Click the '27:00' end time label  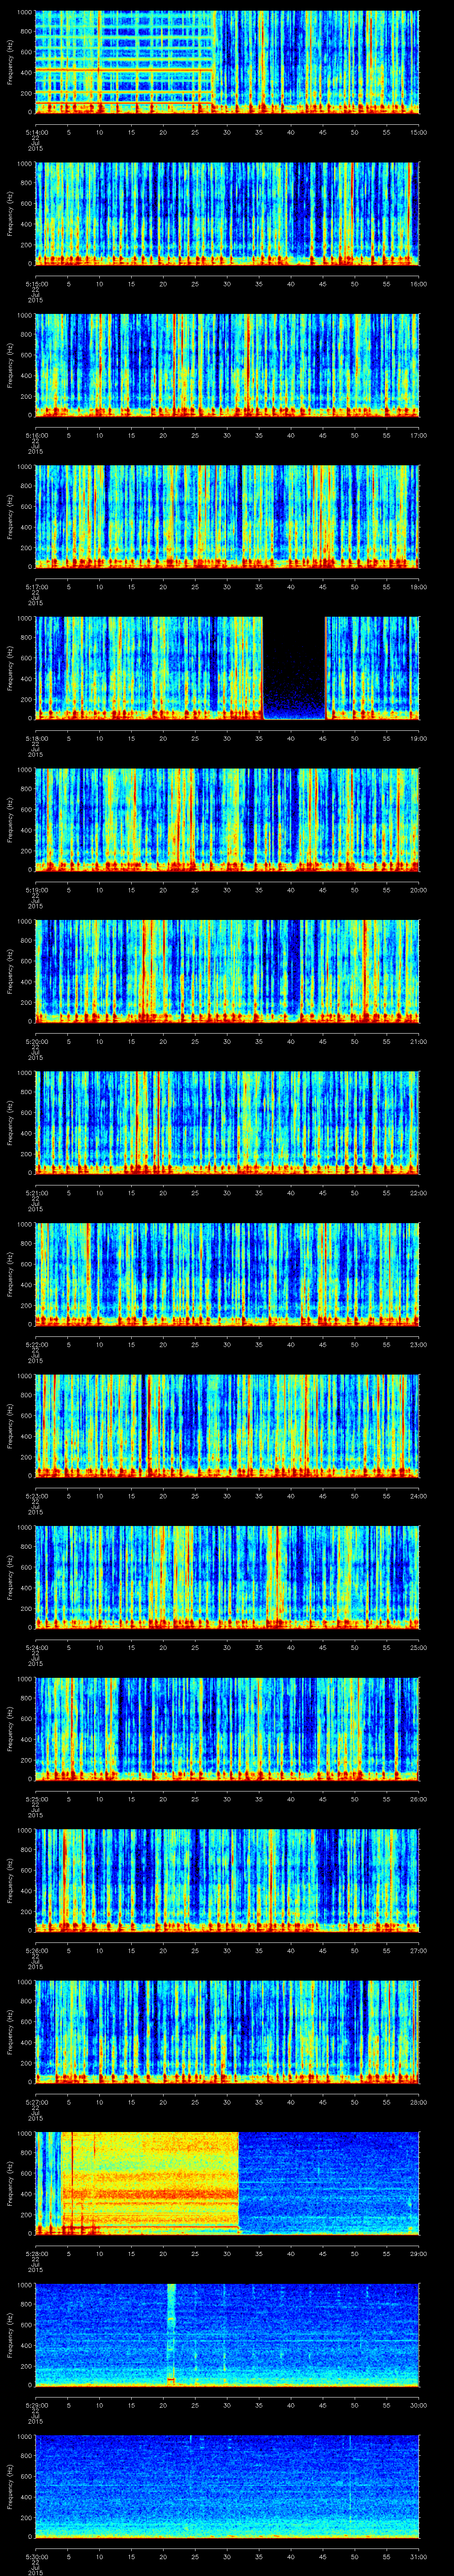pos(418,1950)
